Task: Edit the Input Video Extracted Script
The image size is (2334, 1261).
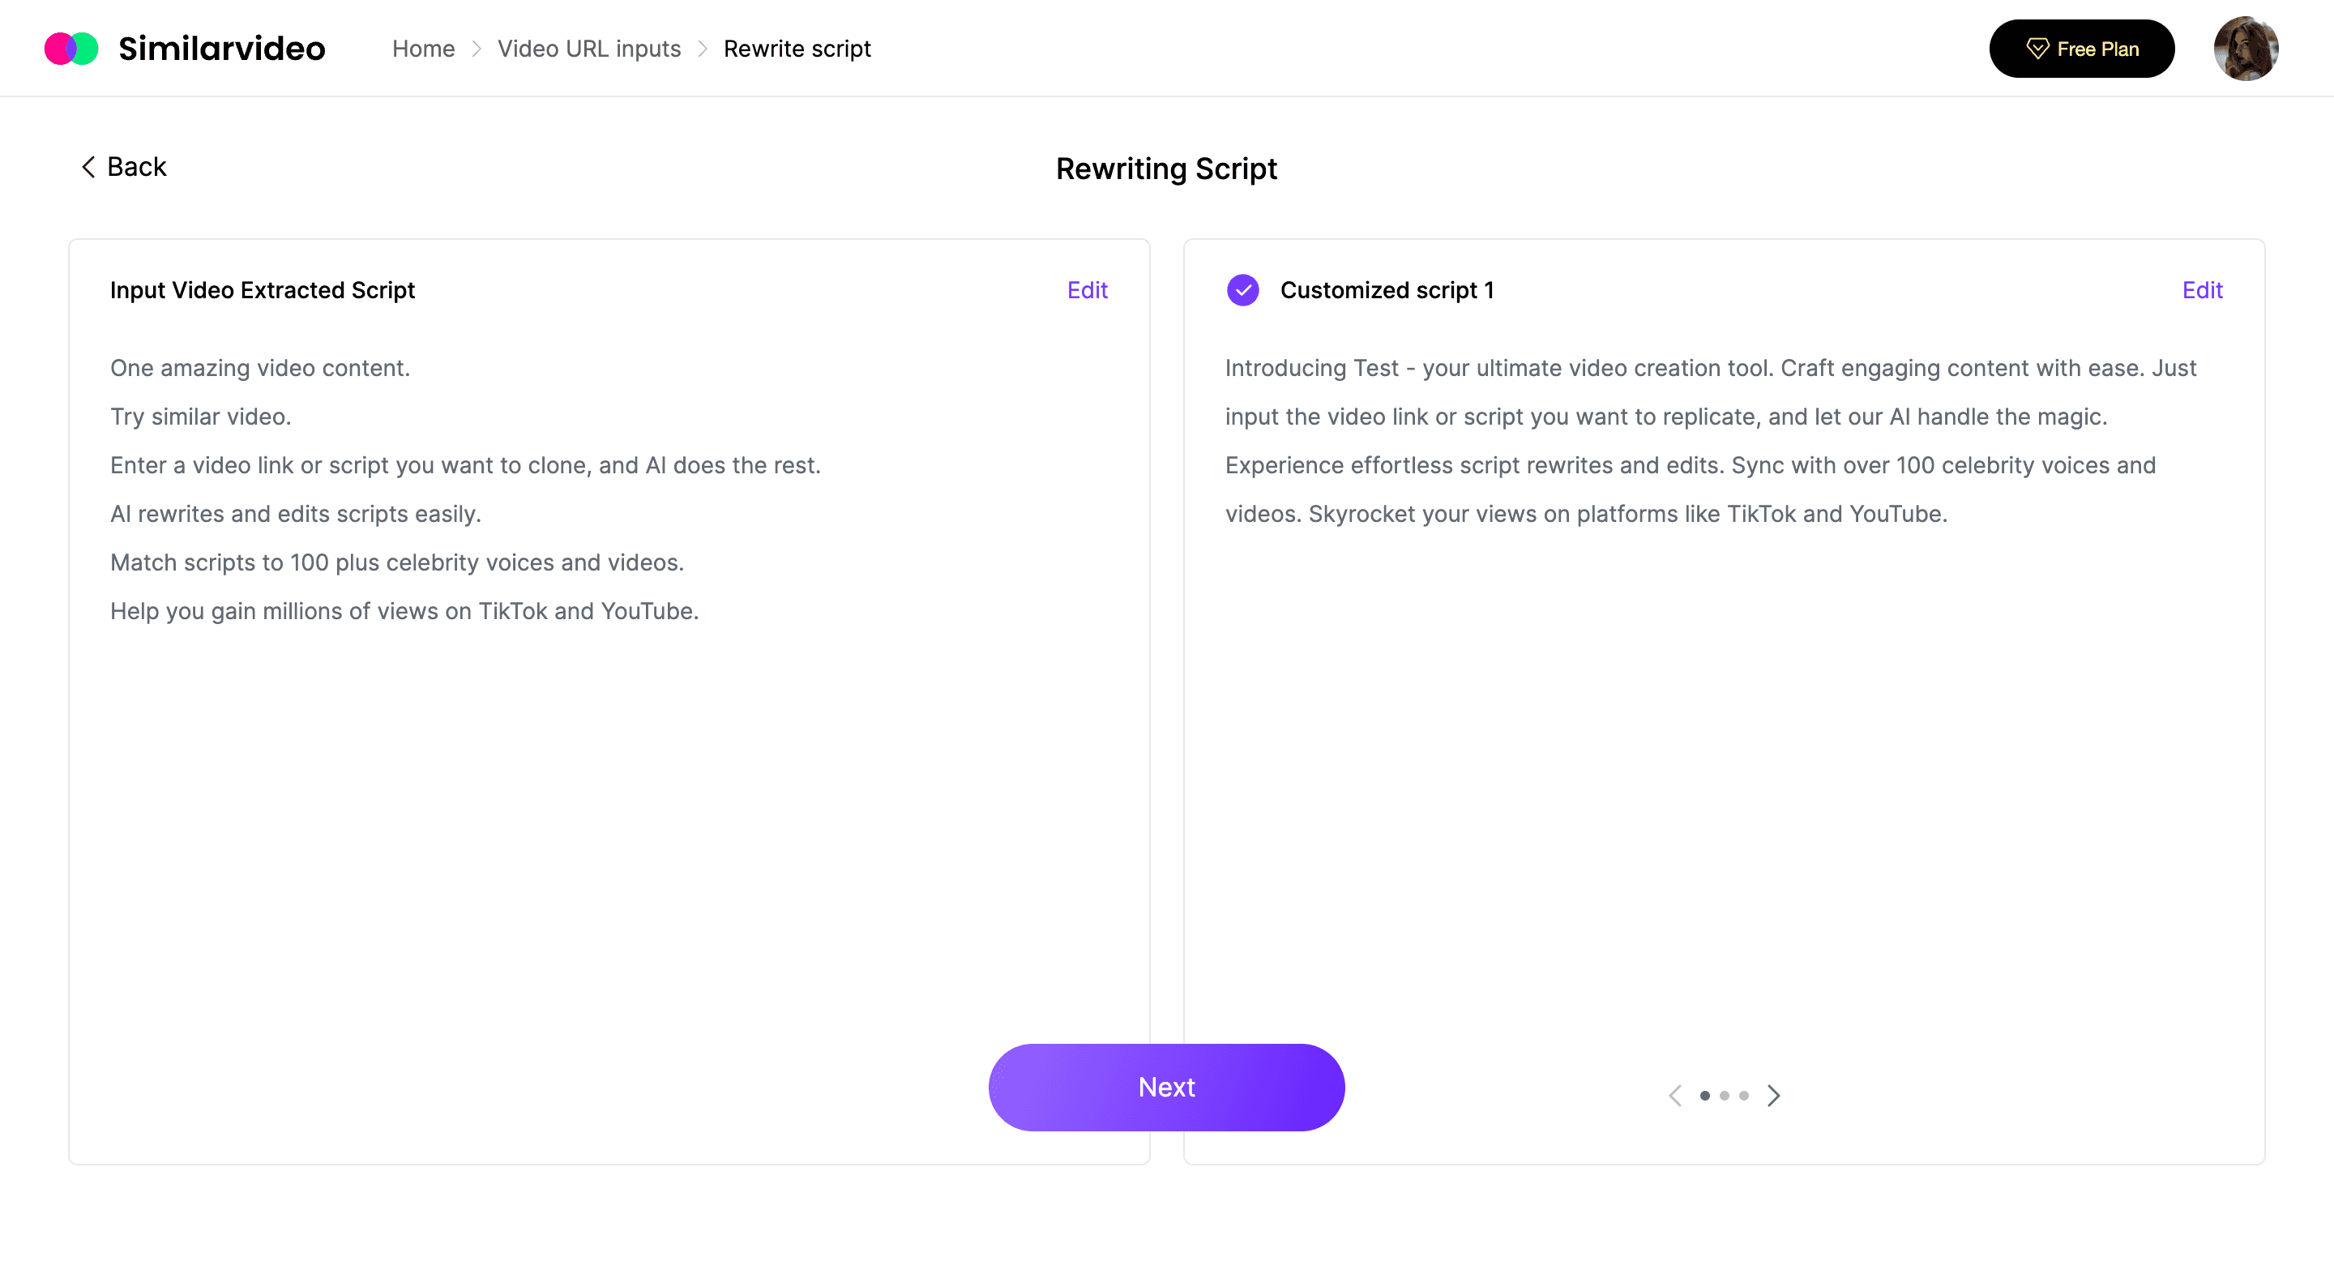Action: click(x=1088, y=290)
